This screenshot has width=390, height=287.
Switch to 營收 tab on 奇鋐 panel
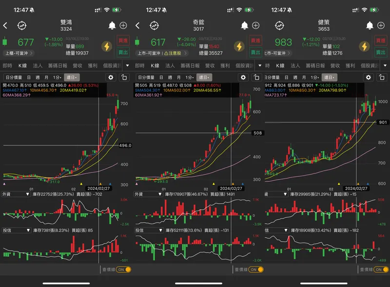click(210, 66)
